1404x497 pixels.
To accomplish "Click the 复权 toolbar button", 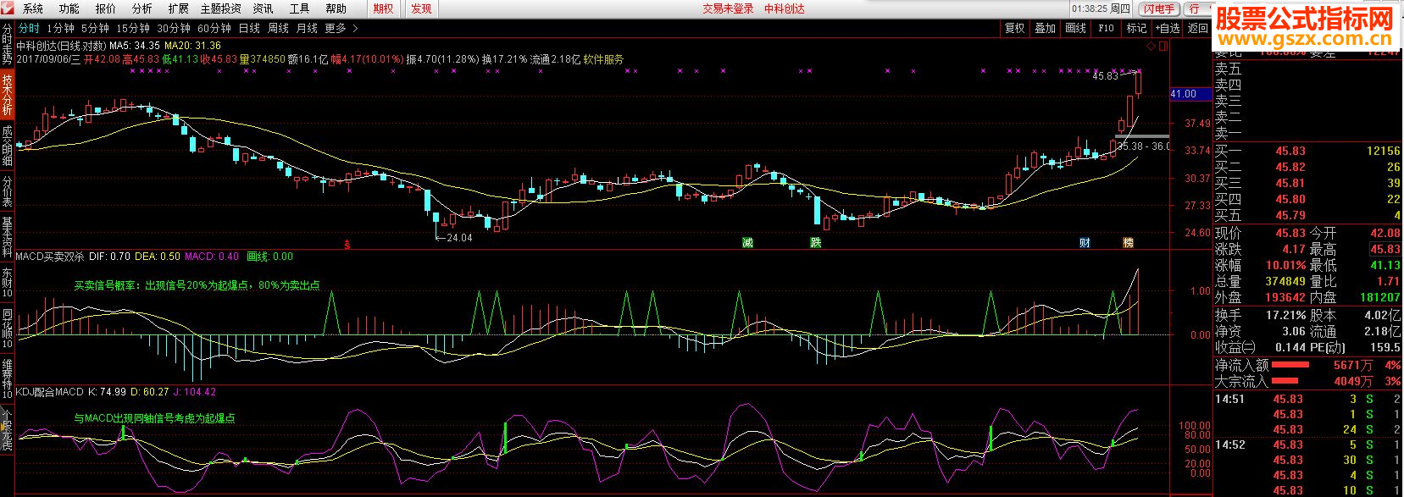I will pyautogui.click(x=1014, y=28).
